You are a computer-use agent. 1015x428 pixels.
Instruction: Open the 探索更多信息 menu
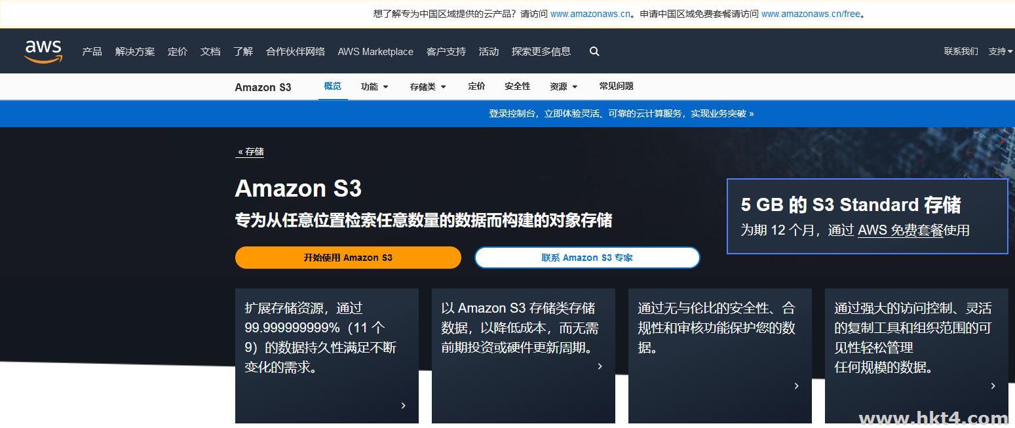click(541, 51)
